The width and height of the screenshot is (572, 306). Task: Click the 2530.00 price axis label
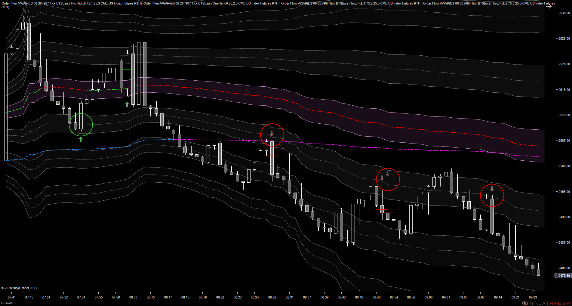point(564,13)
